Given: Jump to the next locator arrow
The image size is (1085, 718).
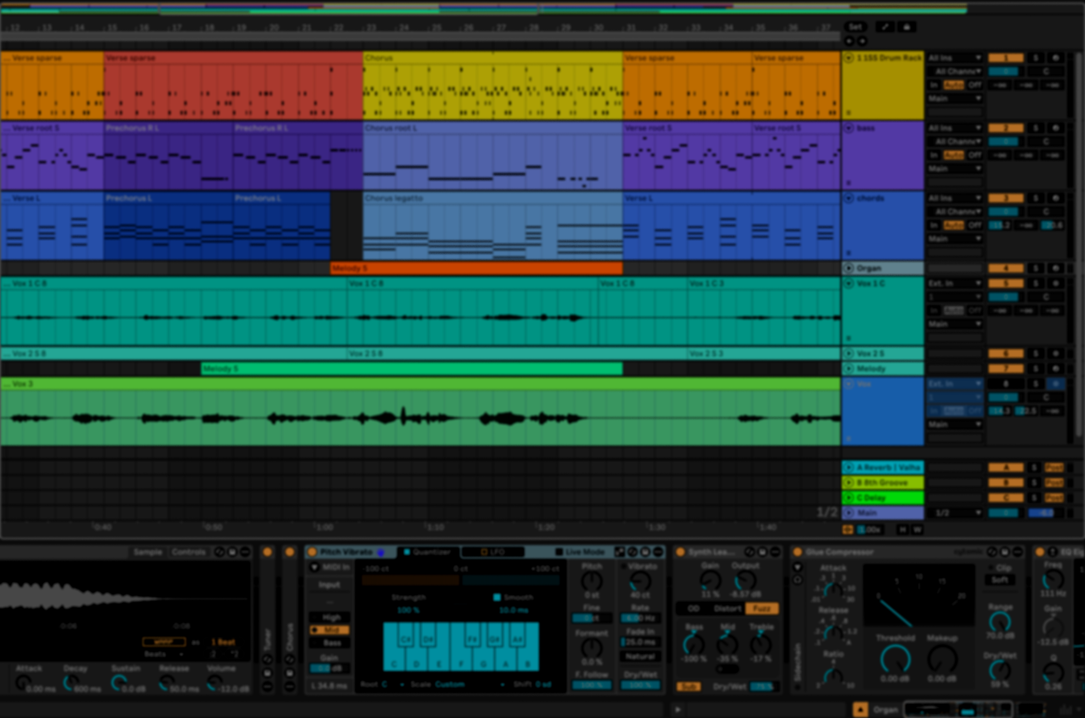Looking at the screenshot, I should tap(862, 41).
